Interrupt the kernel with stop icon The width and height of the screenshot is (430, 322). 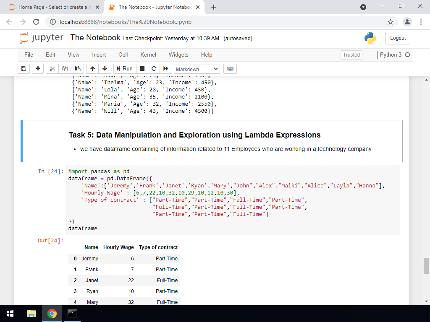(x=142, y=69)
